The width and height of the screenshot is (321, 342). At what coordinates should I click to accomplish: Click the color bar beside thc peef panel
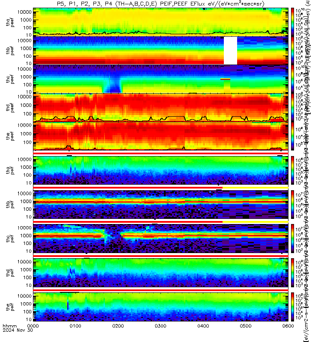pyautogui.click(x=292, y=79)
